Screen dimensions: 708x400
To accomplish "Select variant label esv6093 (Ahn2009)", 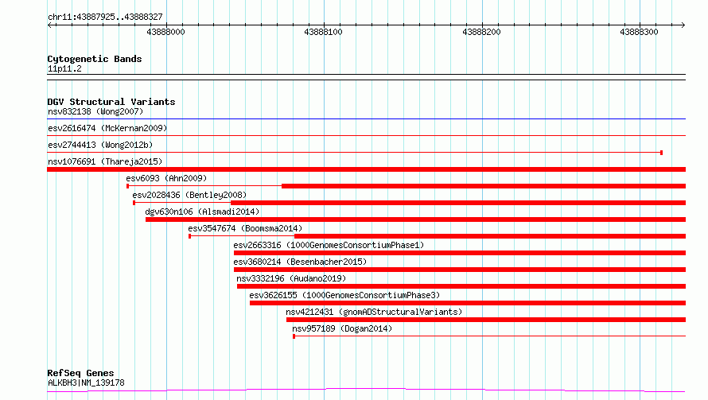I will pyautogui.click(x=166, y=178).
